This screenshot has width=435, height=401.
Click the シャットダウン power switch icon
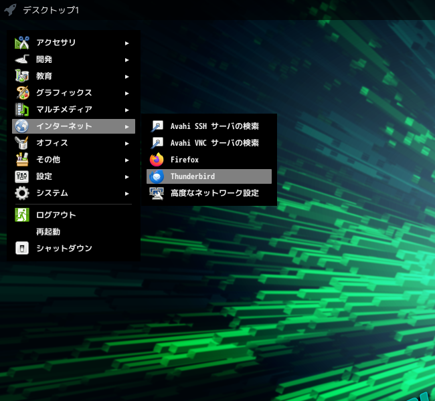coord(22,248)
